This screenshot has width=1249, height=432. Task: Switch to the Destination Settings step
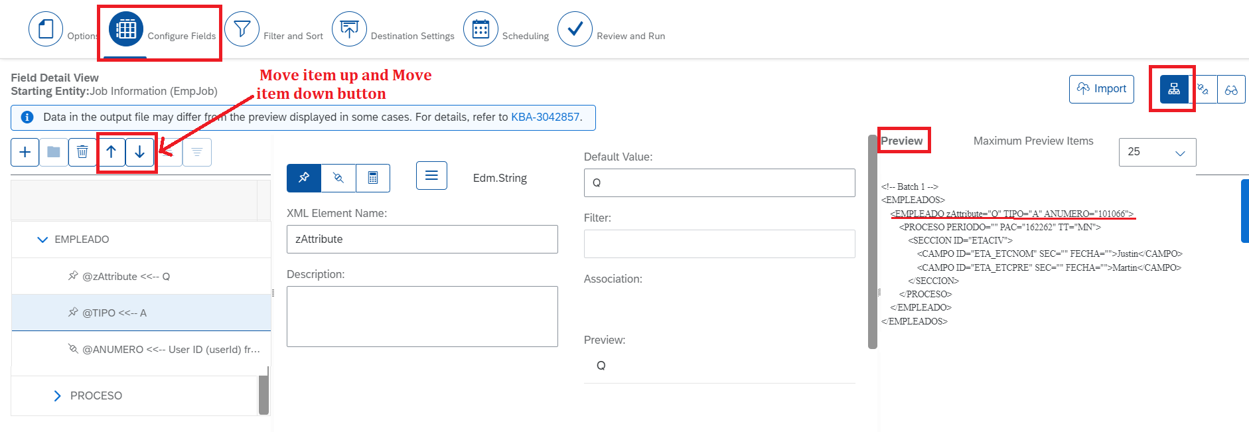pos(349,29)
